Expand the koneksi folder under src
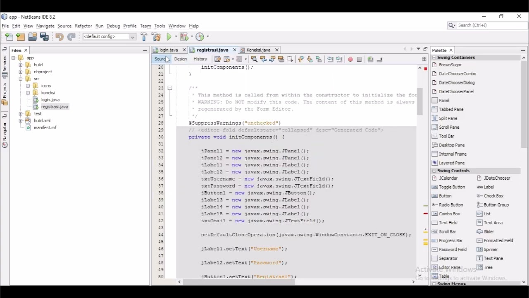This screenshot has width=529, height=298. (x=28, y=93)
